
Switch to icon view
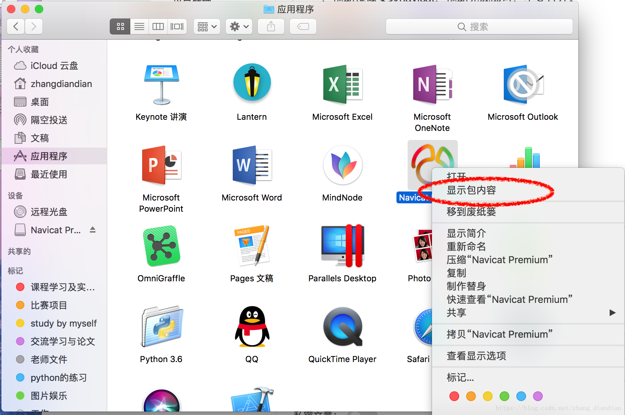point(120,26)
